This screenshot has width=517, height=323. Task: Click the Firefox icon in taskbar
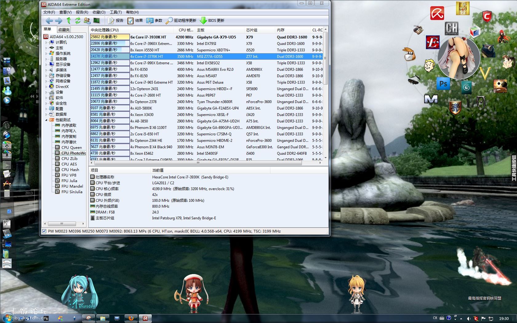click(131, 318)
